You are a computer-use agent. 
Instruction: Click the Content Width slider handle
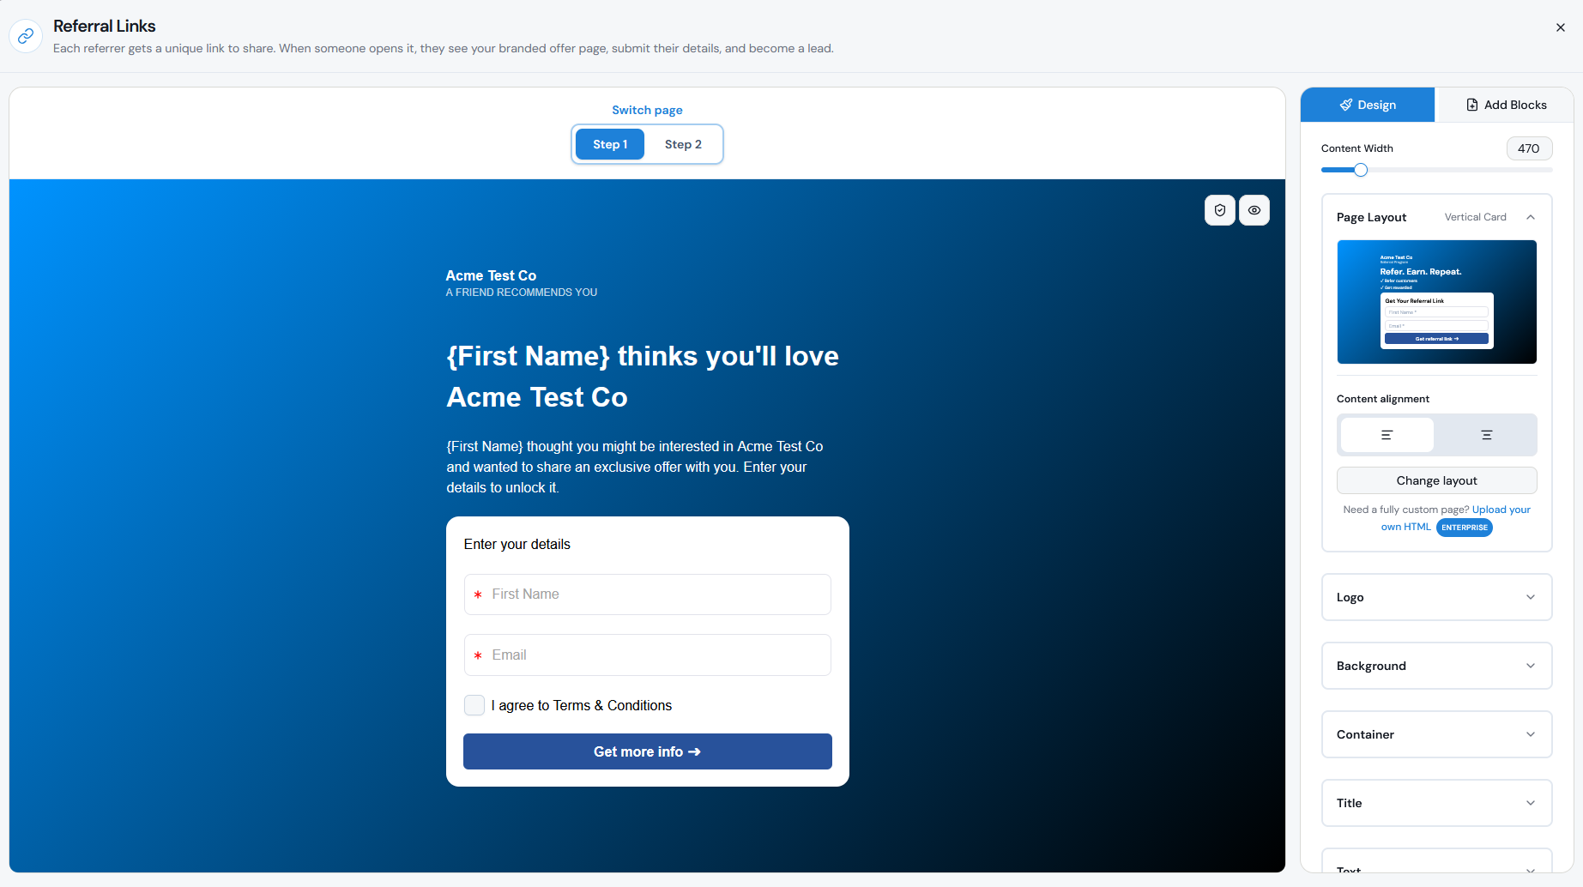click(1361, 170)
